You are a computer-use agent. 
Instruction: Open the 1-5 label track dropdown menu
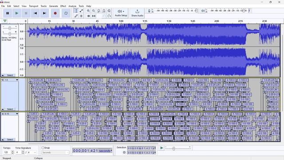pos(17,80)
